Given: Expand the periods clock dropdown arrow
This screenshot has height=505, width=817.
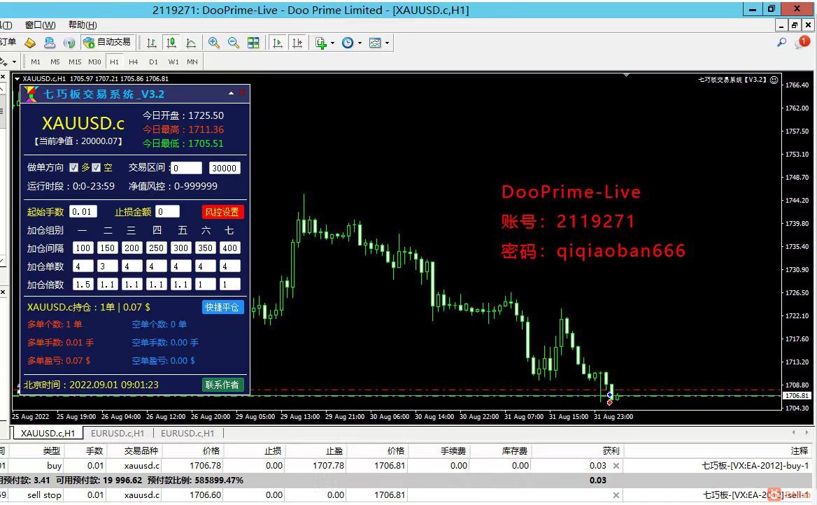Looking at the screenshot, I should tap(360, 43).
